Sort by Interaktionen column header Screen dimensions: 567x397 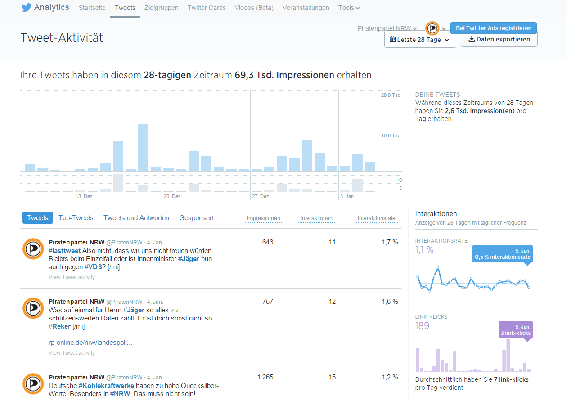(x=317, y=218)
